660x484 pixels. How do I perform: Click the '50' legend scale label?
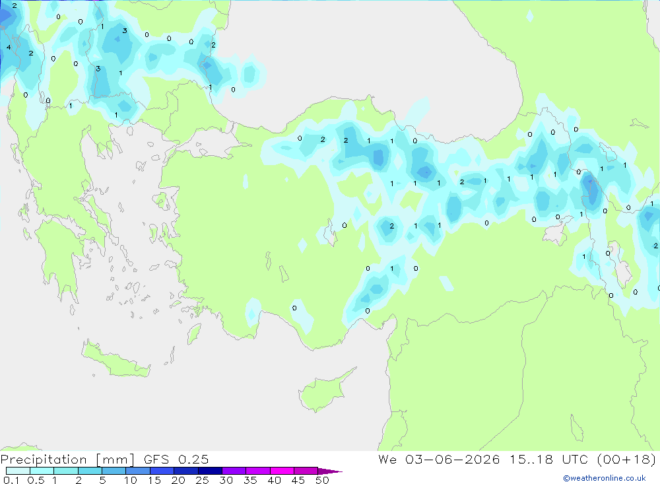(x=322, y=480)
